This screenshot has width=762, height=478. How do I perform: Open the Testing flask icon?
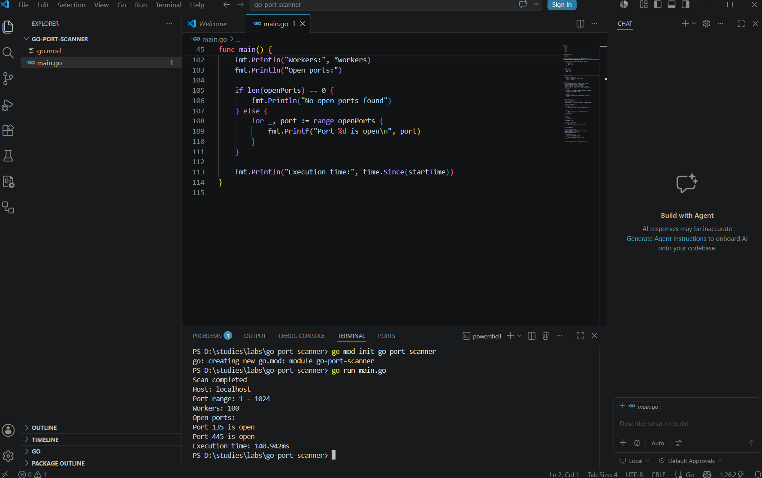8,156
